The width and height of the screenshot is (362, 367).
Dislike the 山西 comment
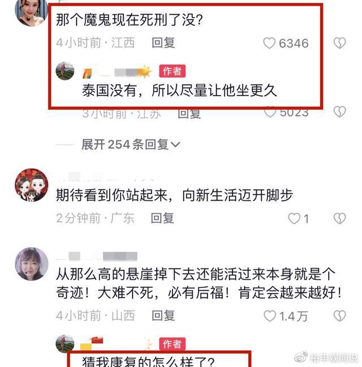point(339,316)
